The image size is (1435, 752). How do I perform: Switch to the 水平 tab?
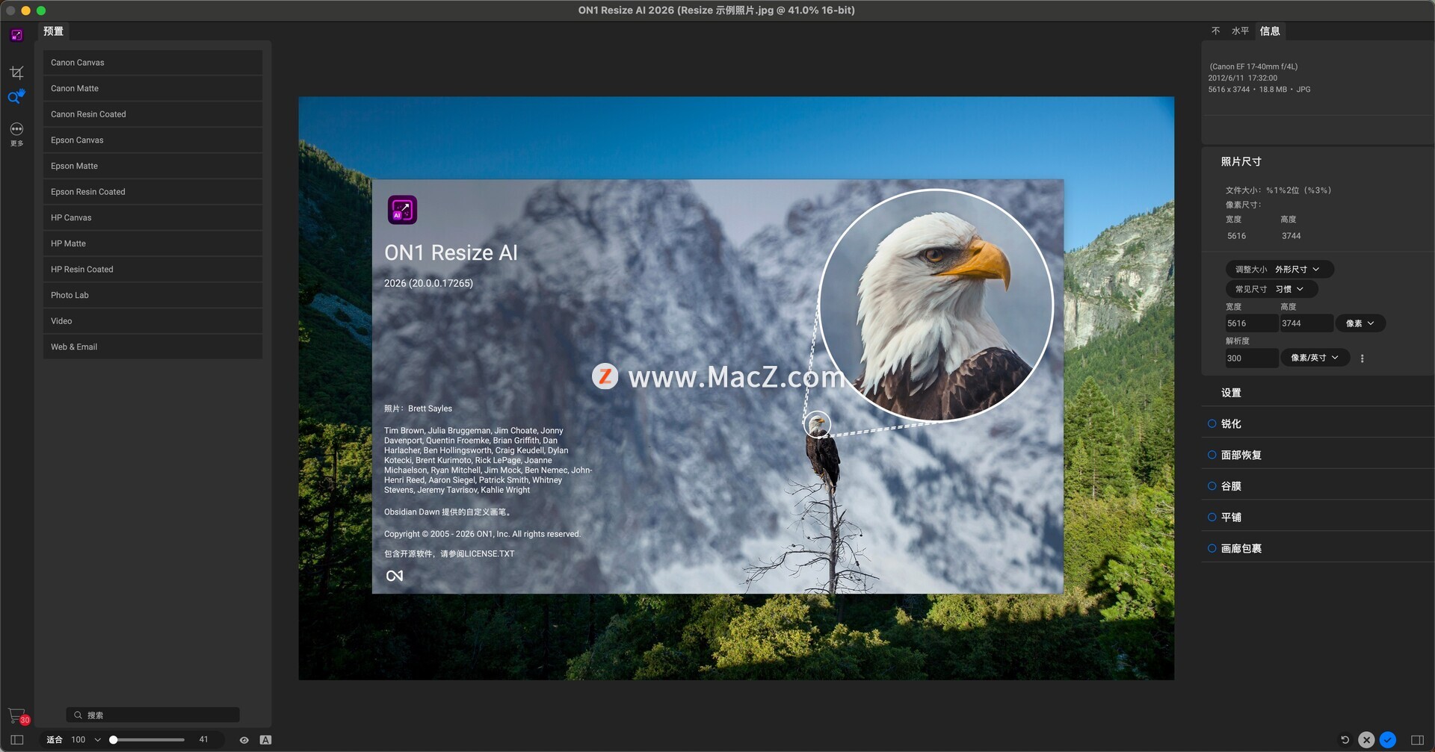[1240, 31]
